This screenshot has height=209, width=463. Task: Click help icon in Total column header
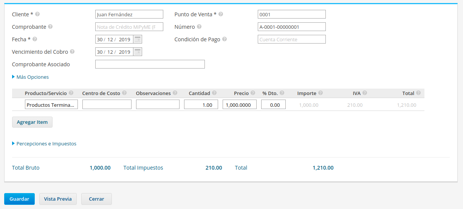(x=418, y=93)
